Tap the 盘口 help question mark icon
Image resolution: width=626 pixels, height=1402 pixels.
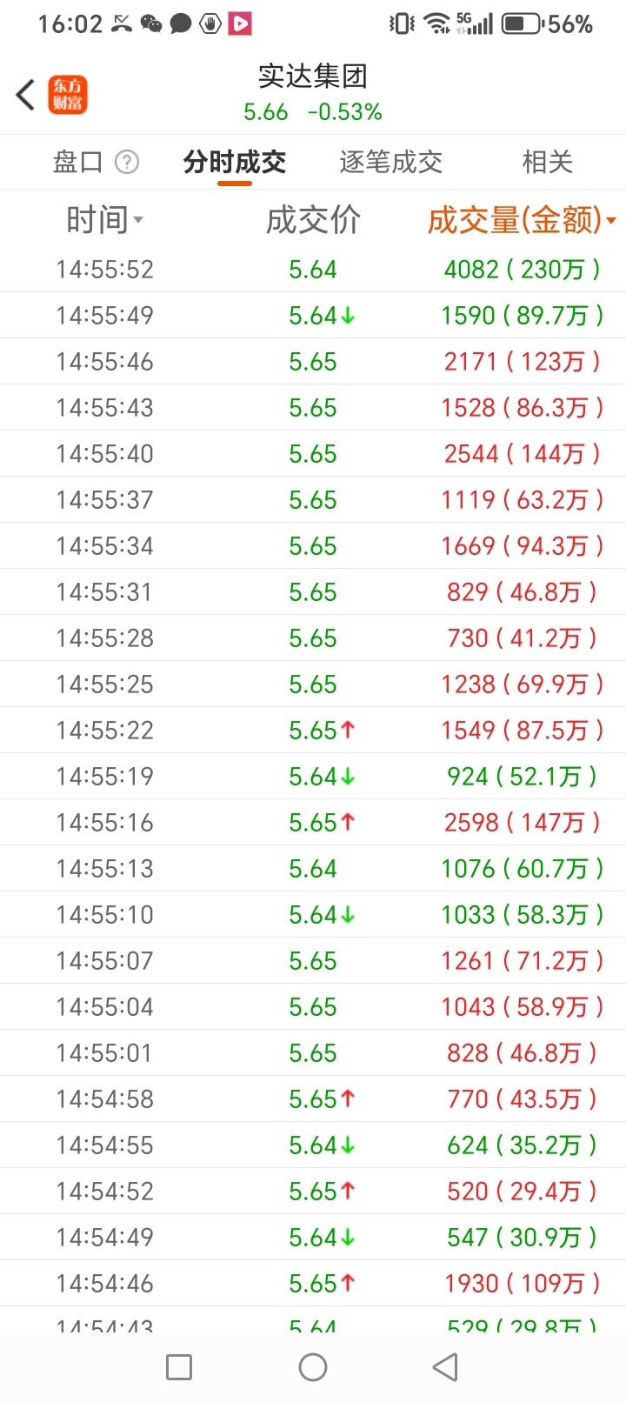coord(127,162)
